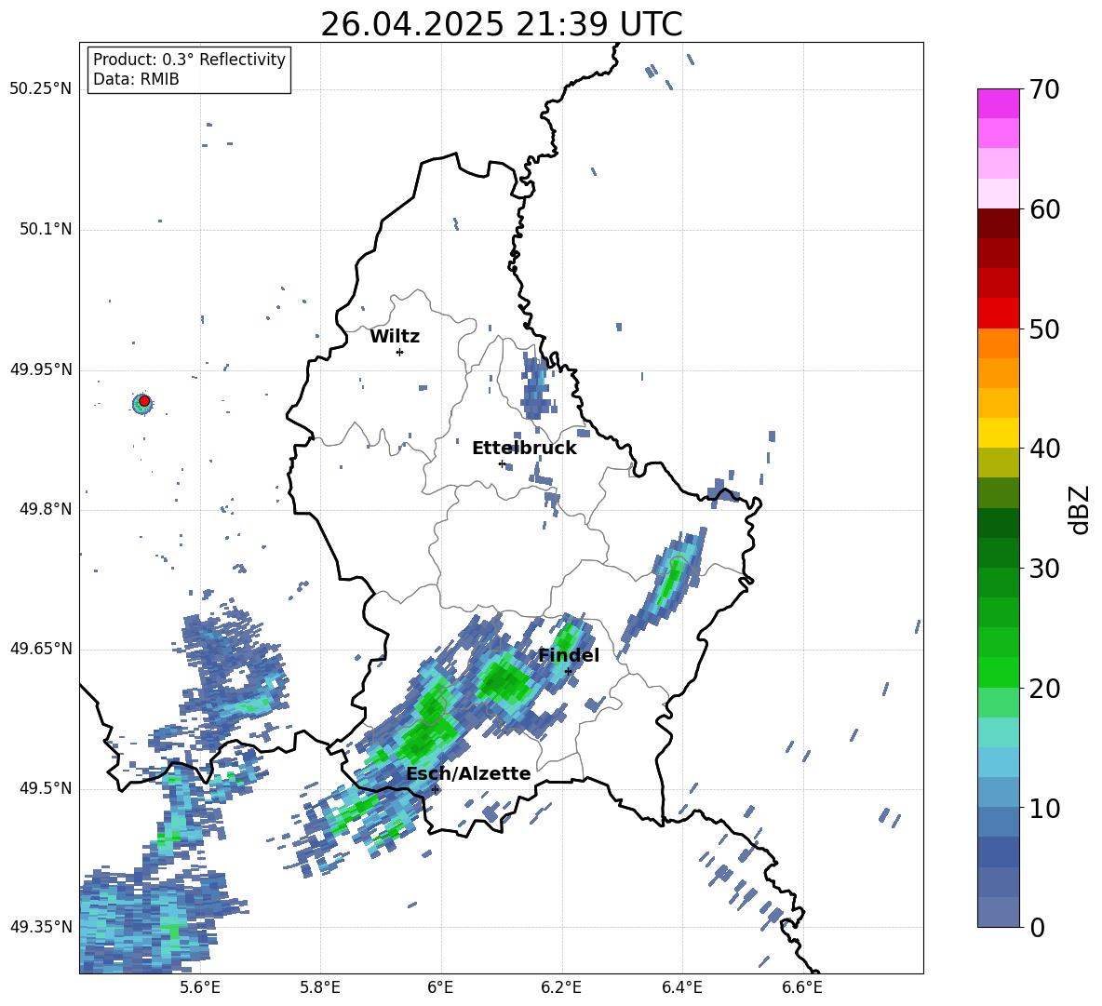Click the olive colorbar segment below 40
The image size is (1102, 1006).
998,463
